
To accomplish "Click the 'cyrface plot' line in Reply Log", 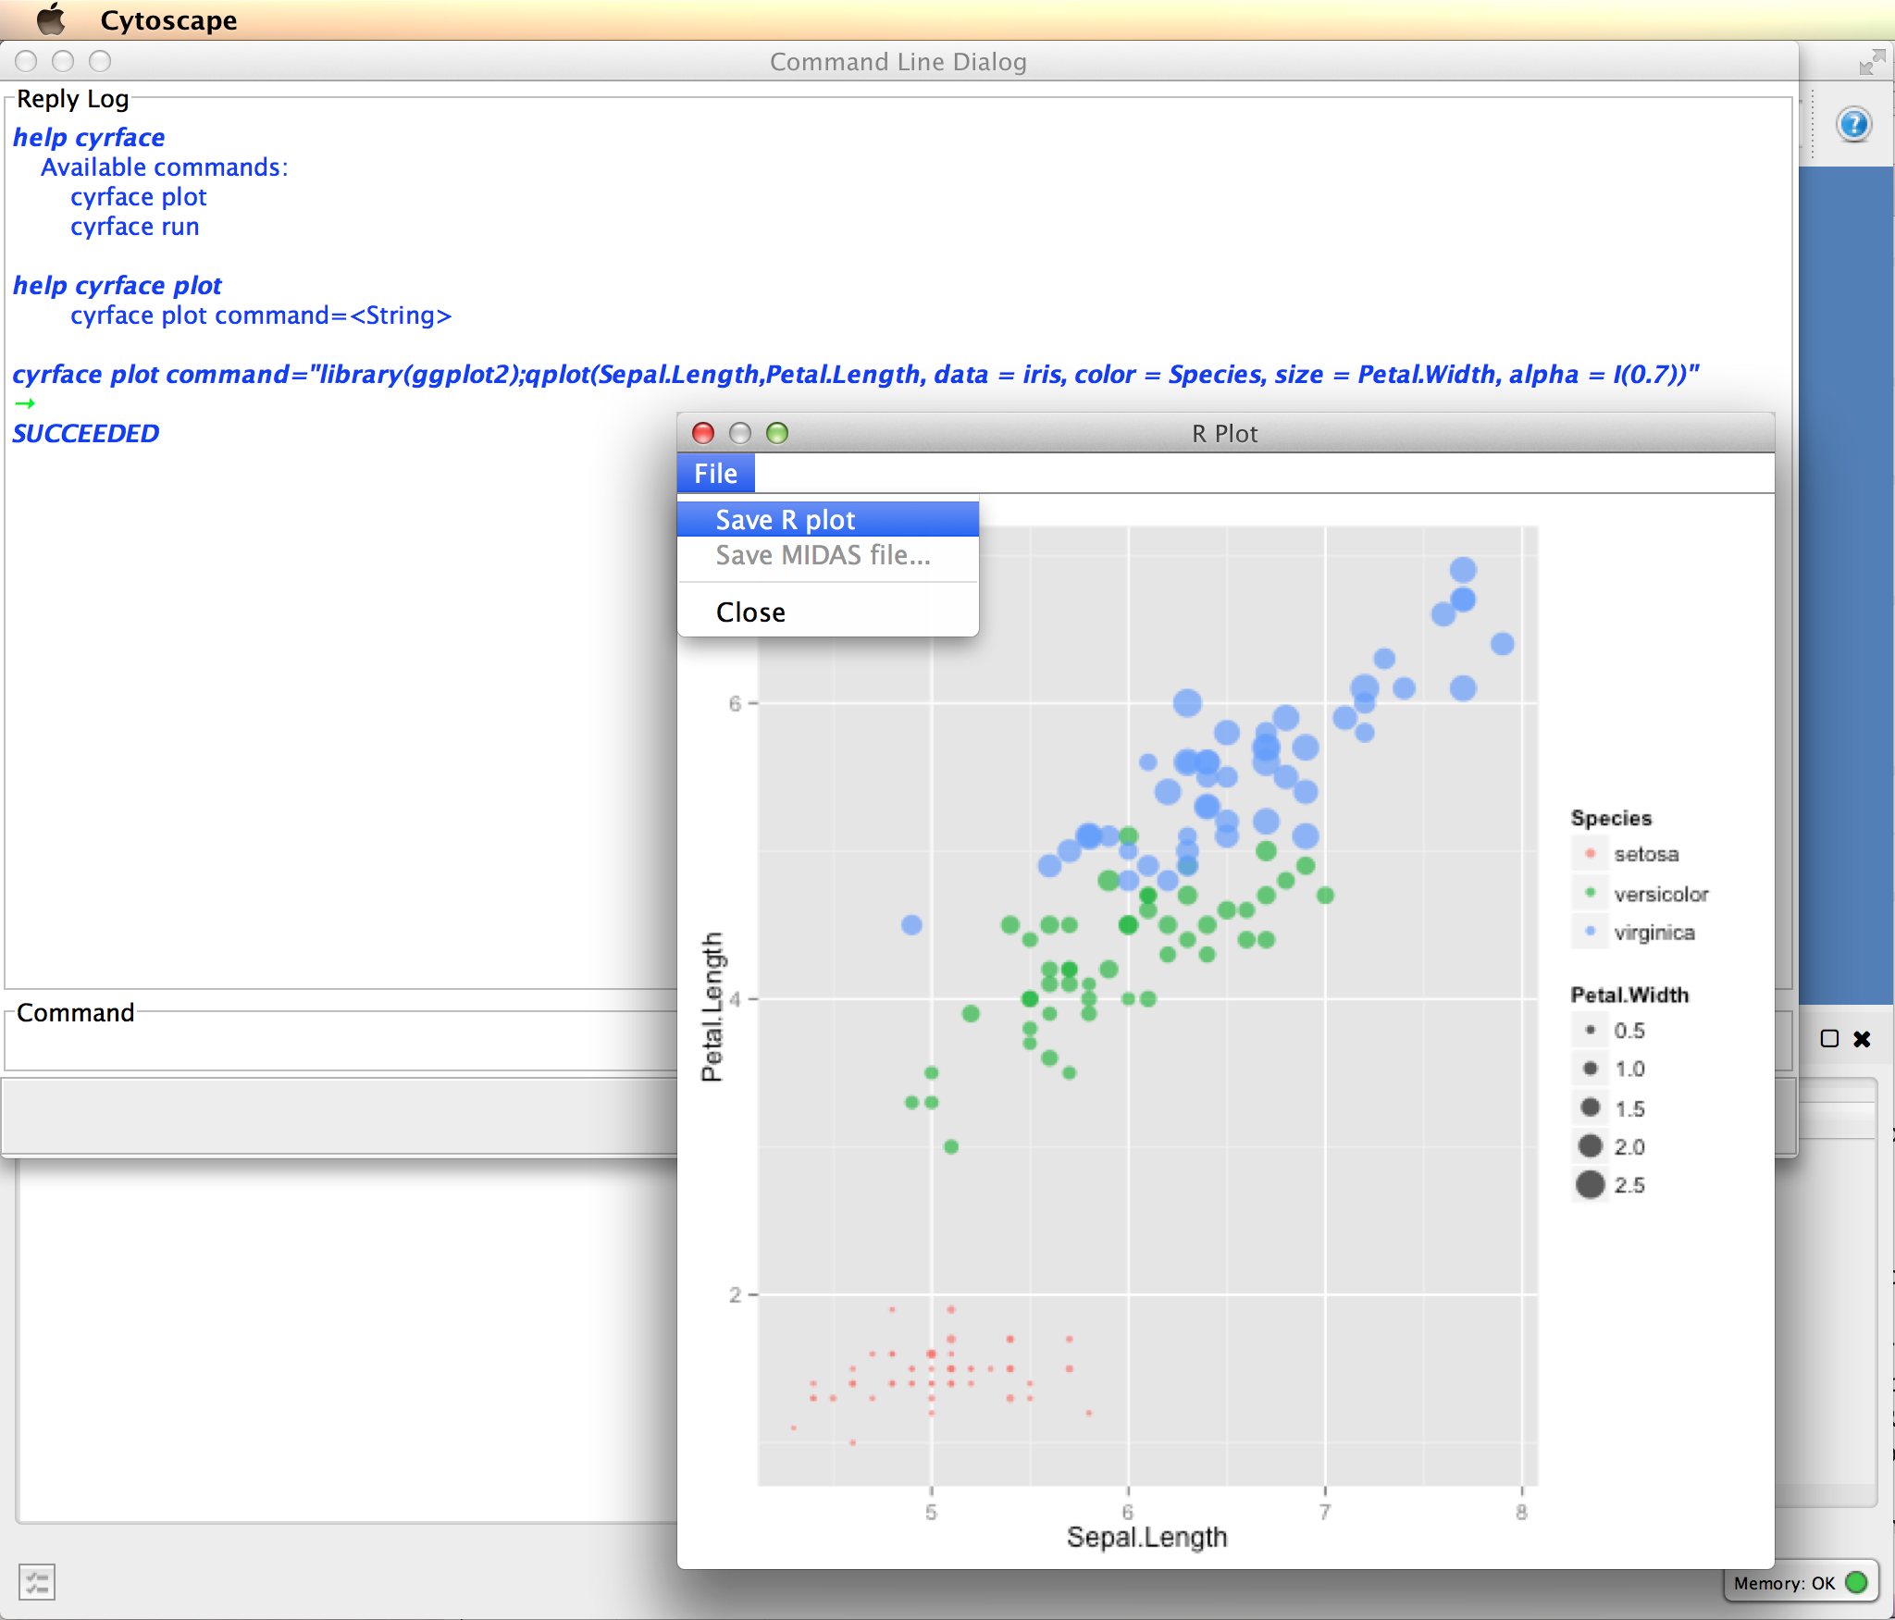I will 139,197.
